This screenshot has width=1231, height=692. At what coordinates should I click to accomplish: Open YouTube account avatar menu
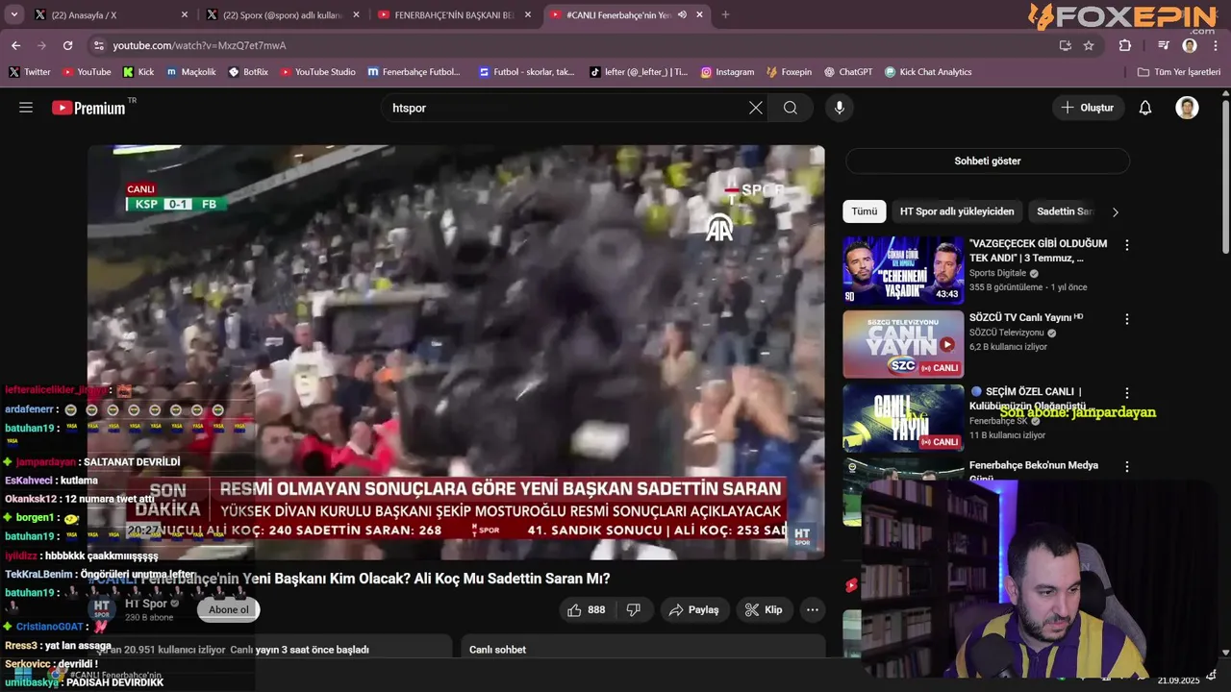point(1187,108)
